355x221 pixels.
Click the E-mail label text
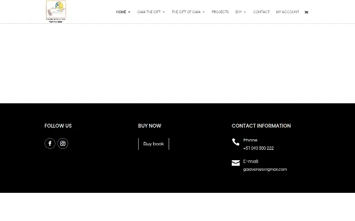(x=251, y=161)
